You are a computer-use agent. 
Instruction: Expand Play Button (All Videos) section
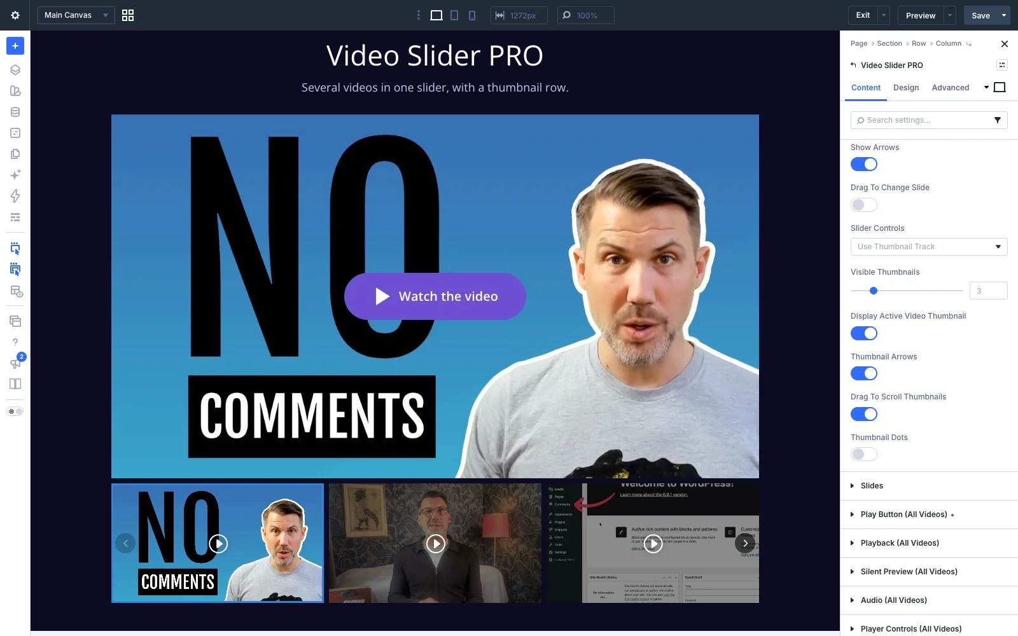pyautogui.click(x=929, y=515)
